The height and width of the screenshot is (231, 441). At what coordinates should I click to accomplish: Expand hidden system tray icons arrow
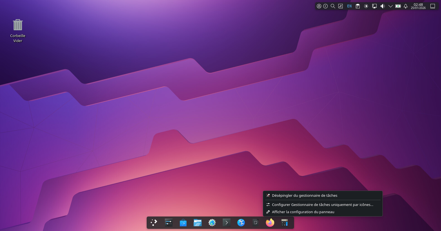coord(391,6)
